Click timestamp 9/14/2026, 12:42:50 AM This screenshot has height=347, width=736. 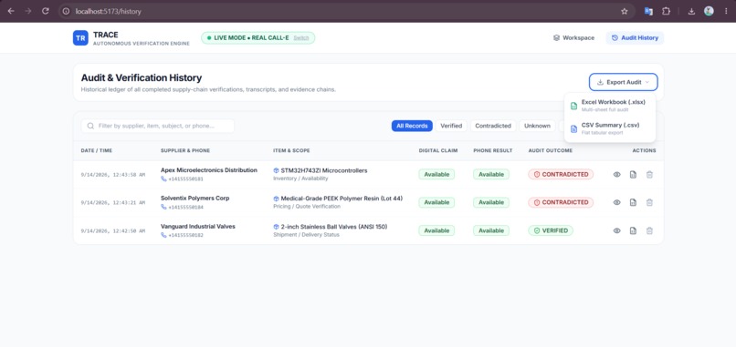tap(113, 230)
